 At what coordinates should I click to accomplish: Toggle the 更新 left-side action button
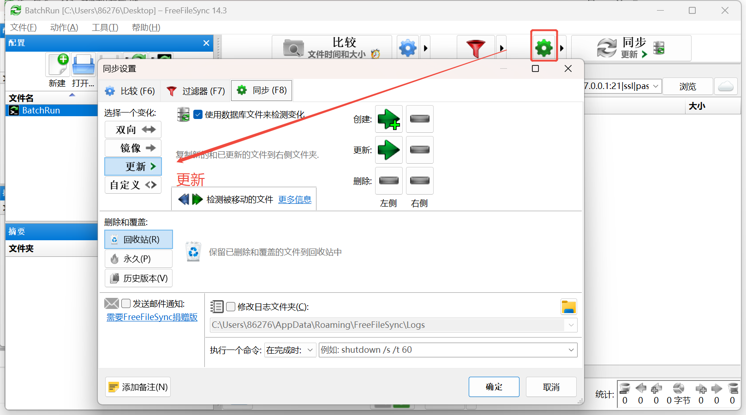389,150
